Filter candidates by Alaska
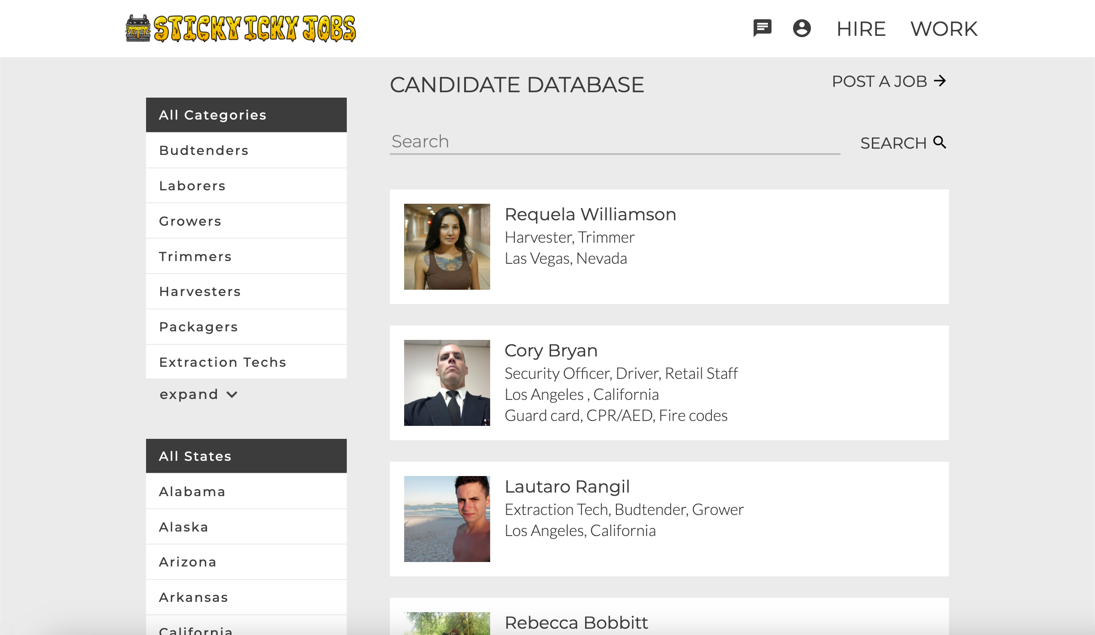1095x635 pixels. tap(246, 527)
